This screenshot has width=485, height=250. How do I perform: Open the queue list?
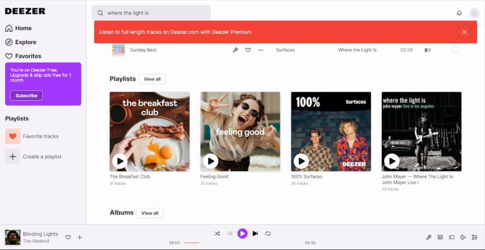[440, 237]
